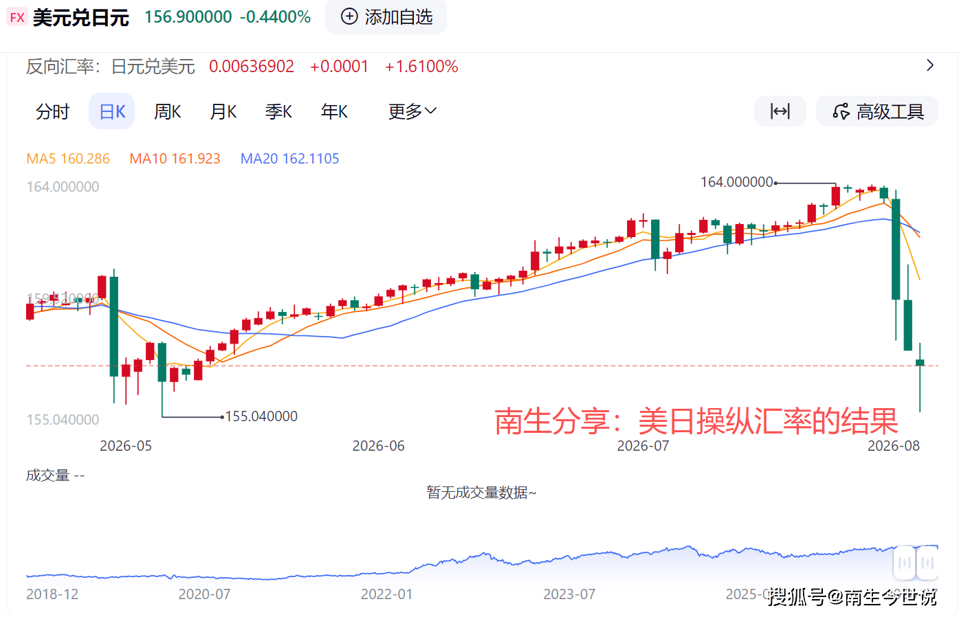Screen dimensions: 959x617
Task: Click the plus icon in 添加自选
Action: (349, 16)
